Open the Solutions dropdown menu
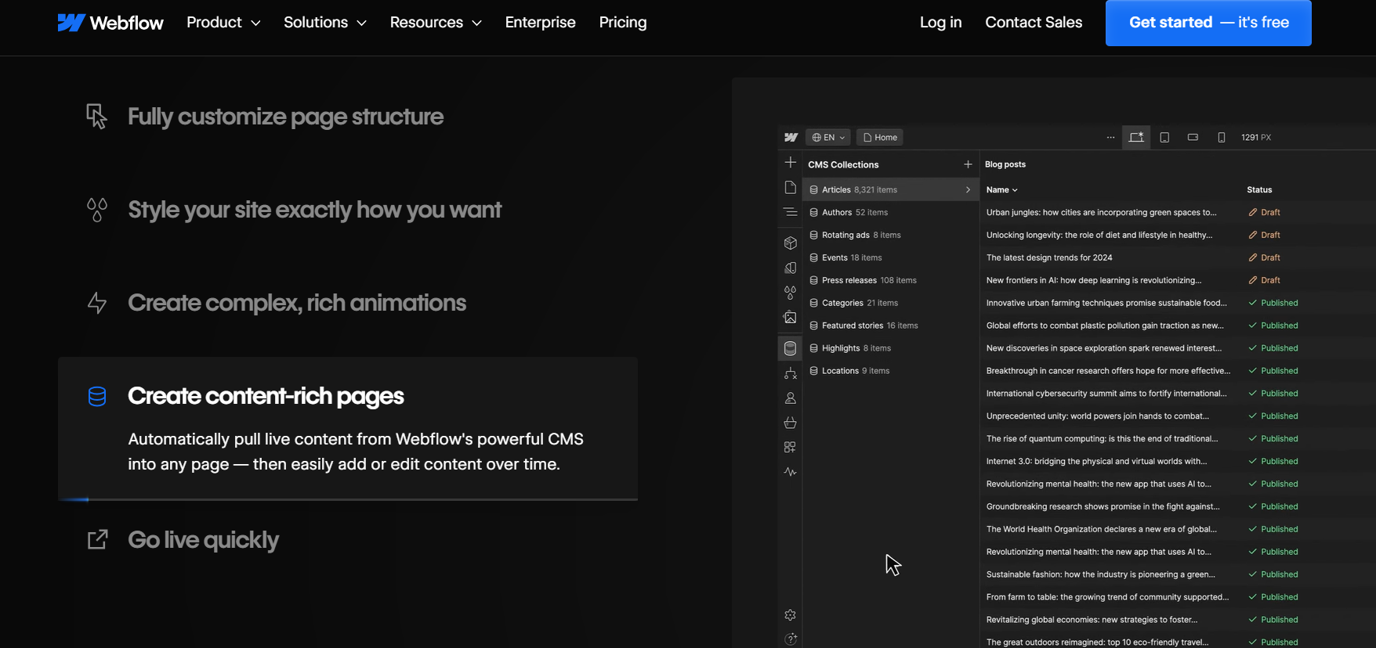This screenshot has width=1376, height=648. coord(325,23)
